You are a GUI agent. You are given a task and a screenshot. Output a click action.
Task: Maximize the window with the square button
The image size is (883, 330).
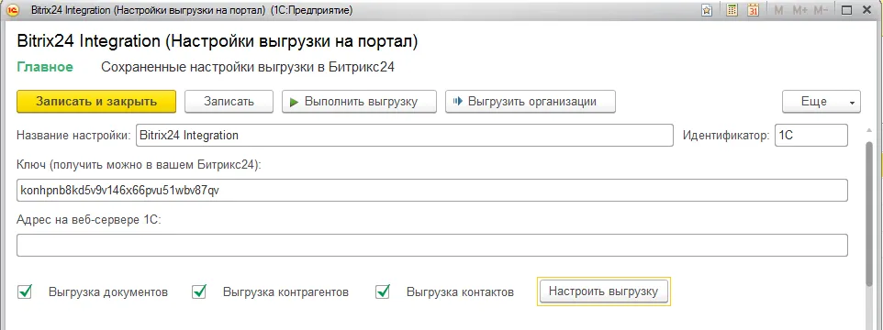(x=846, y=11)
